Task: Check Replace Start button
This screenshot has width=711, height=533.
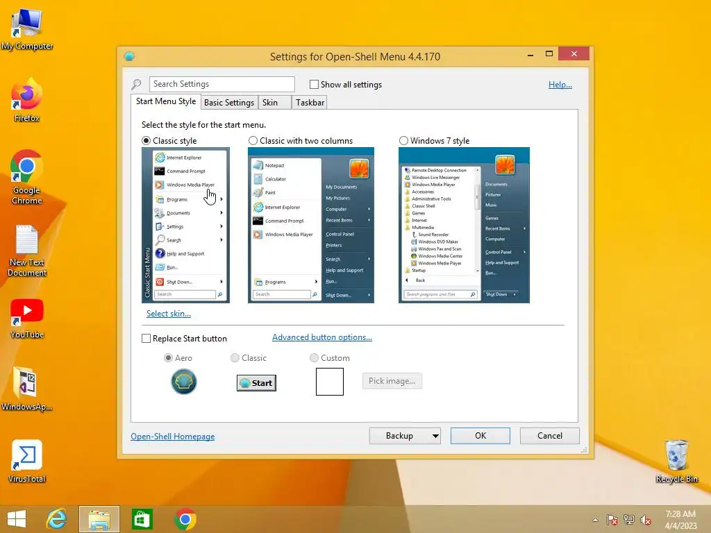Action: point(146,339)
